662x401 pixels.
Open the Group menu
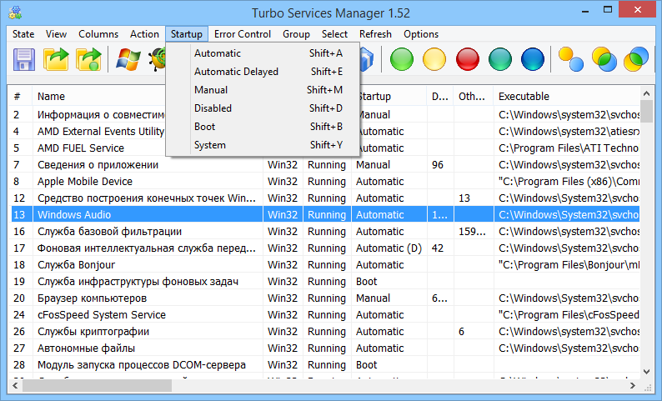[x=296, y=34]
